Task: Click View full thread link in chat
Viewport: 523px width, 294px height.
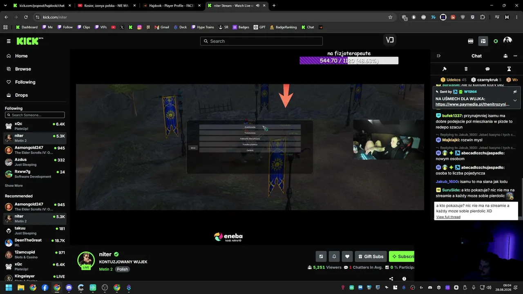Action: [x=448, y=217]
